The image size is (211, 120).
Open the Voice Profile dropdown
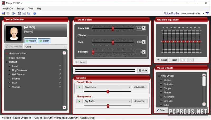tap(203, 13)
